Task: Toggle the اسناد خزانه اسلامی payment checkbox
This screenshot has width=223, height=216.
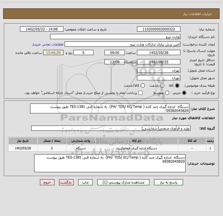Action: (x=140, y=93)
